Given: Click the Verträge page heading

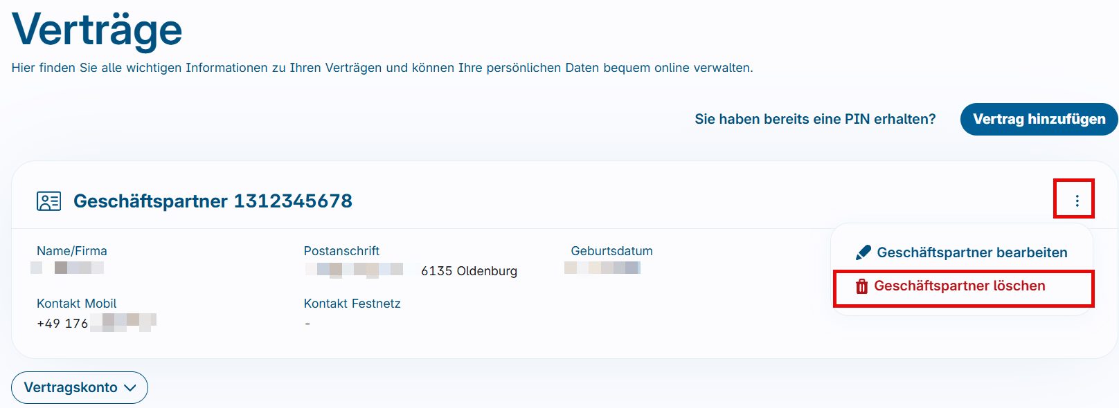Looking at the screenshot, I should click(97, 30).
